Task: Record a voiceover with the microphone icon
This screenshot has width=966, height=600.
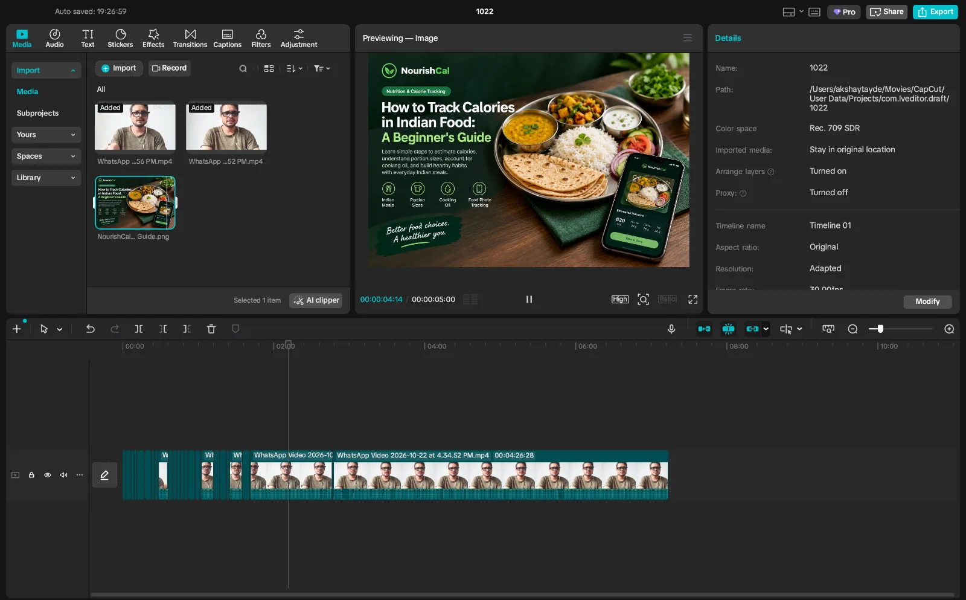Action: point(671,329)
